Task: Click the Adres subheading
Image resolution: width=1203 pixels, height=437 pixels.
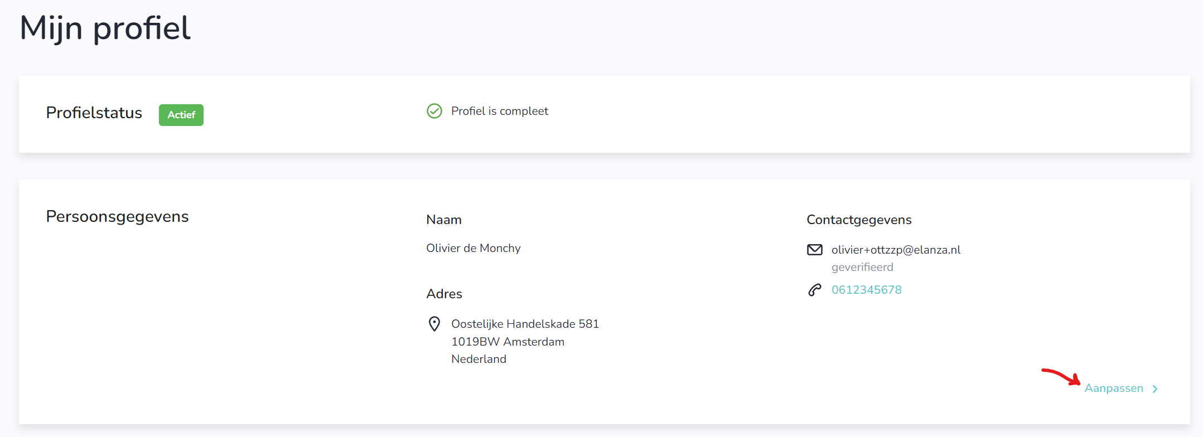Action: point(444,294)
